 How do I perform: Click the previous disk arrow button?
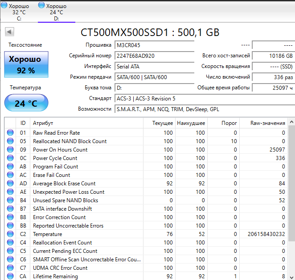tap(9, 32)
